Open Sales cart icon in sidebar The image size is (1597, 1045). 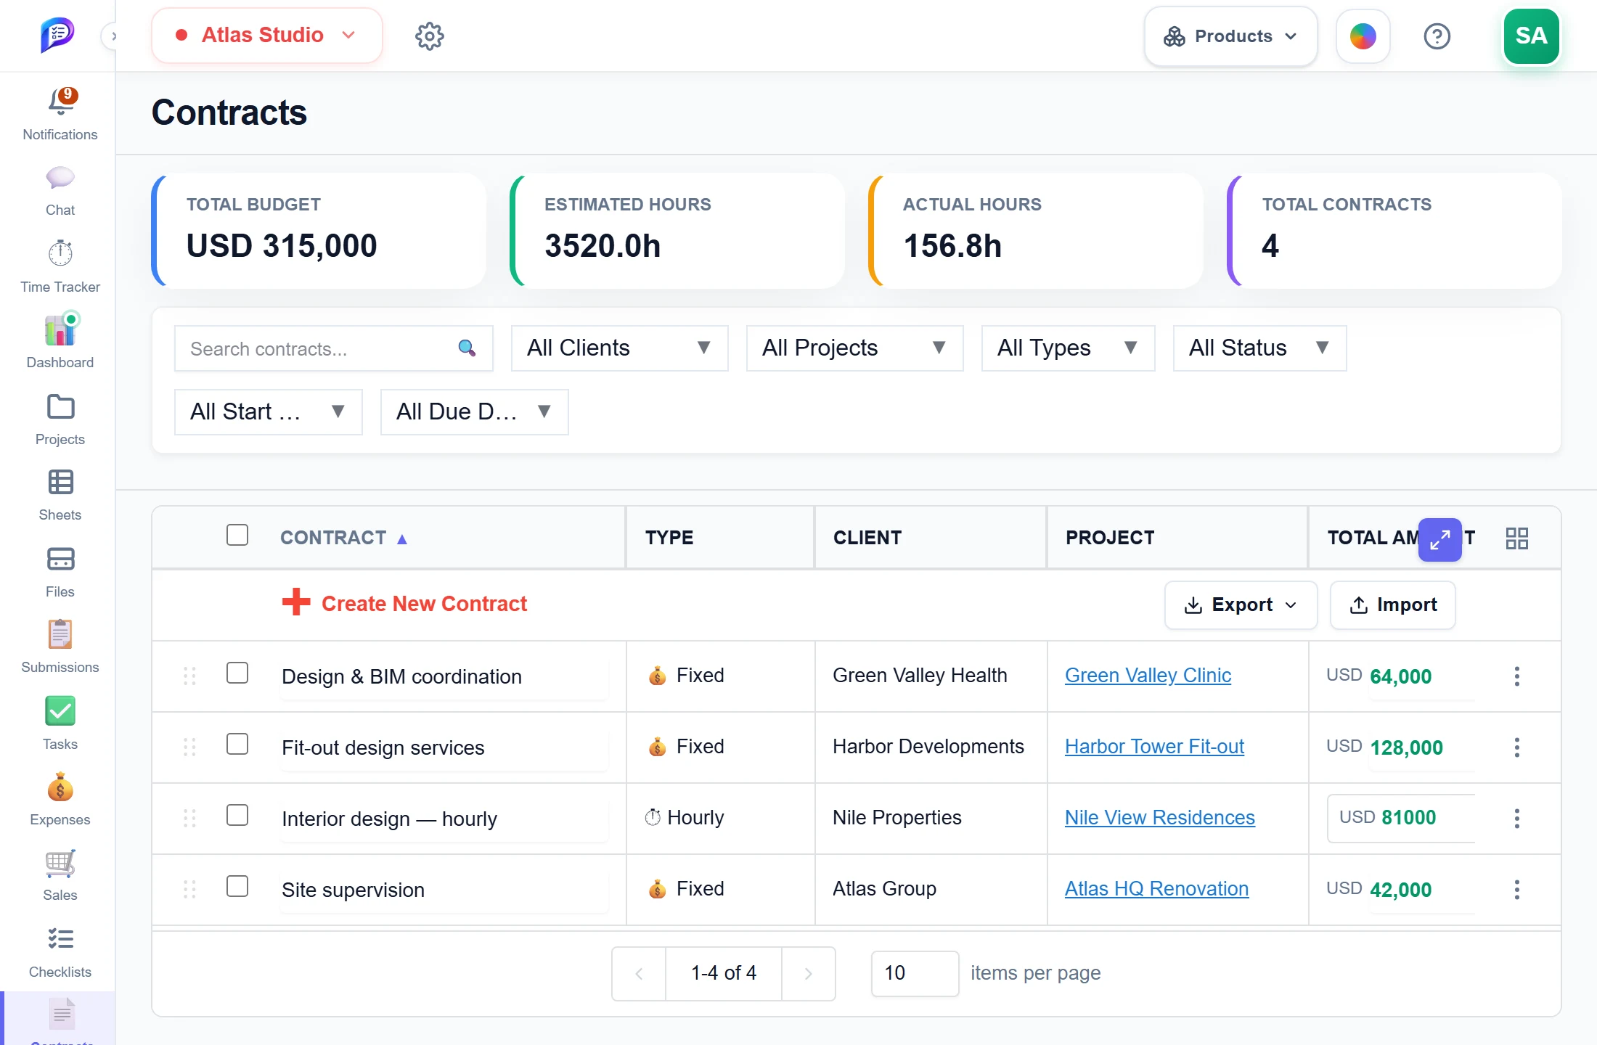click(x=60, y=864)
